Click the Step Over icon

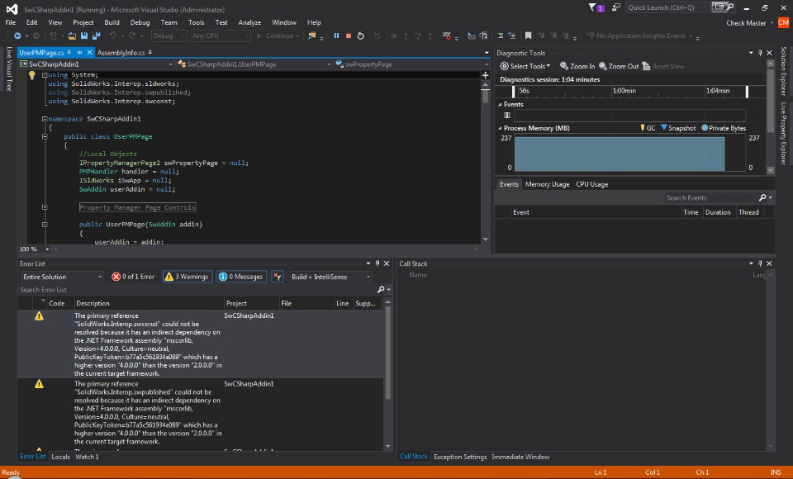[418, 36]
